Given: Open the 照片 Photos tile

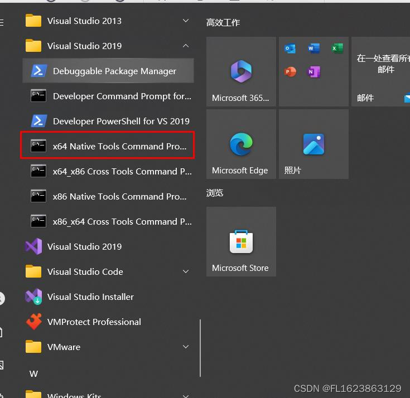Looking at the screenshot, I should tap(313, 144).
